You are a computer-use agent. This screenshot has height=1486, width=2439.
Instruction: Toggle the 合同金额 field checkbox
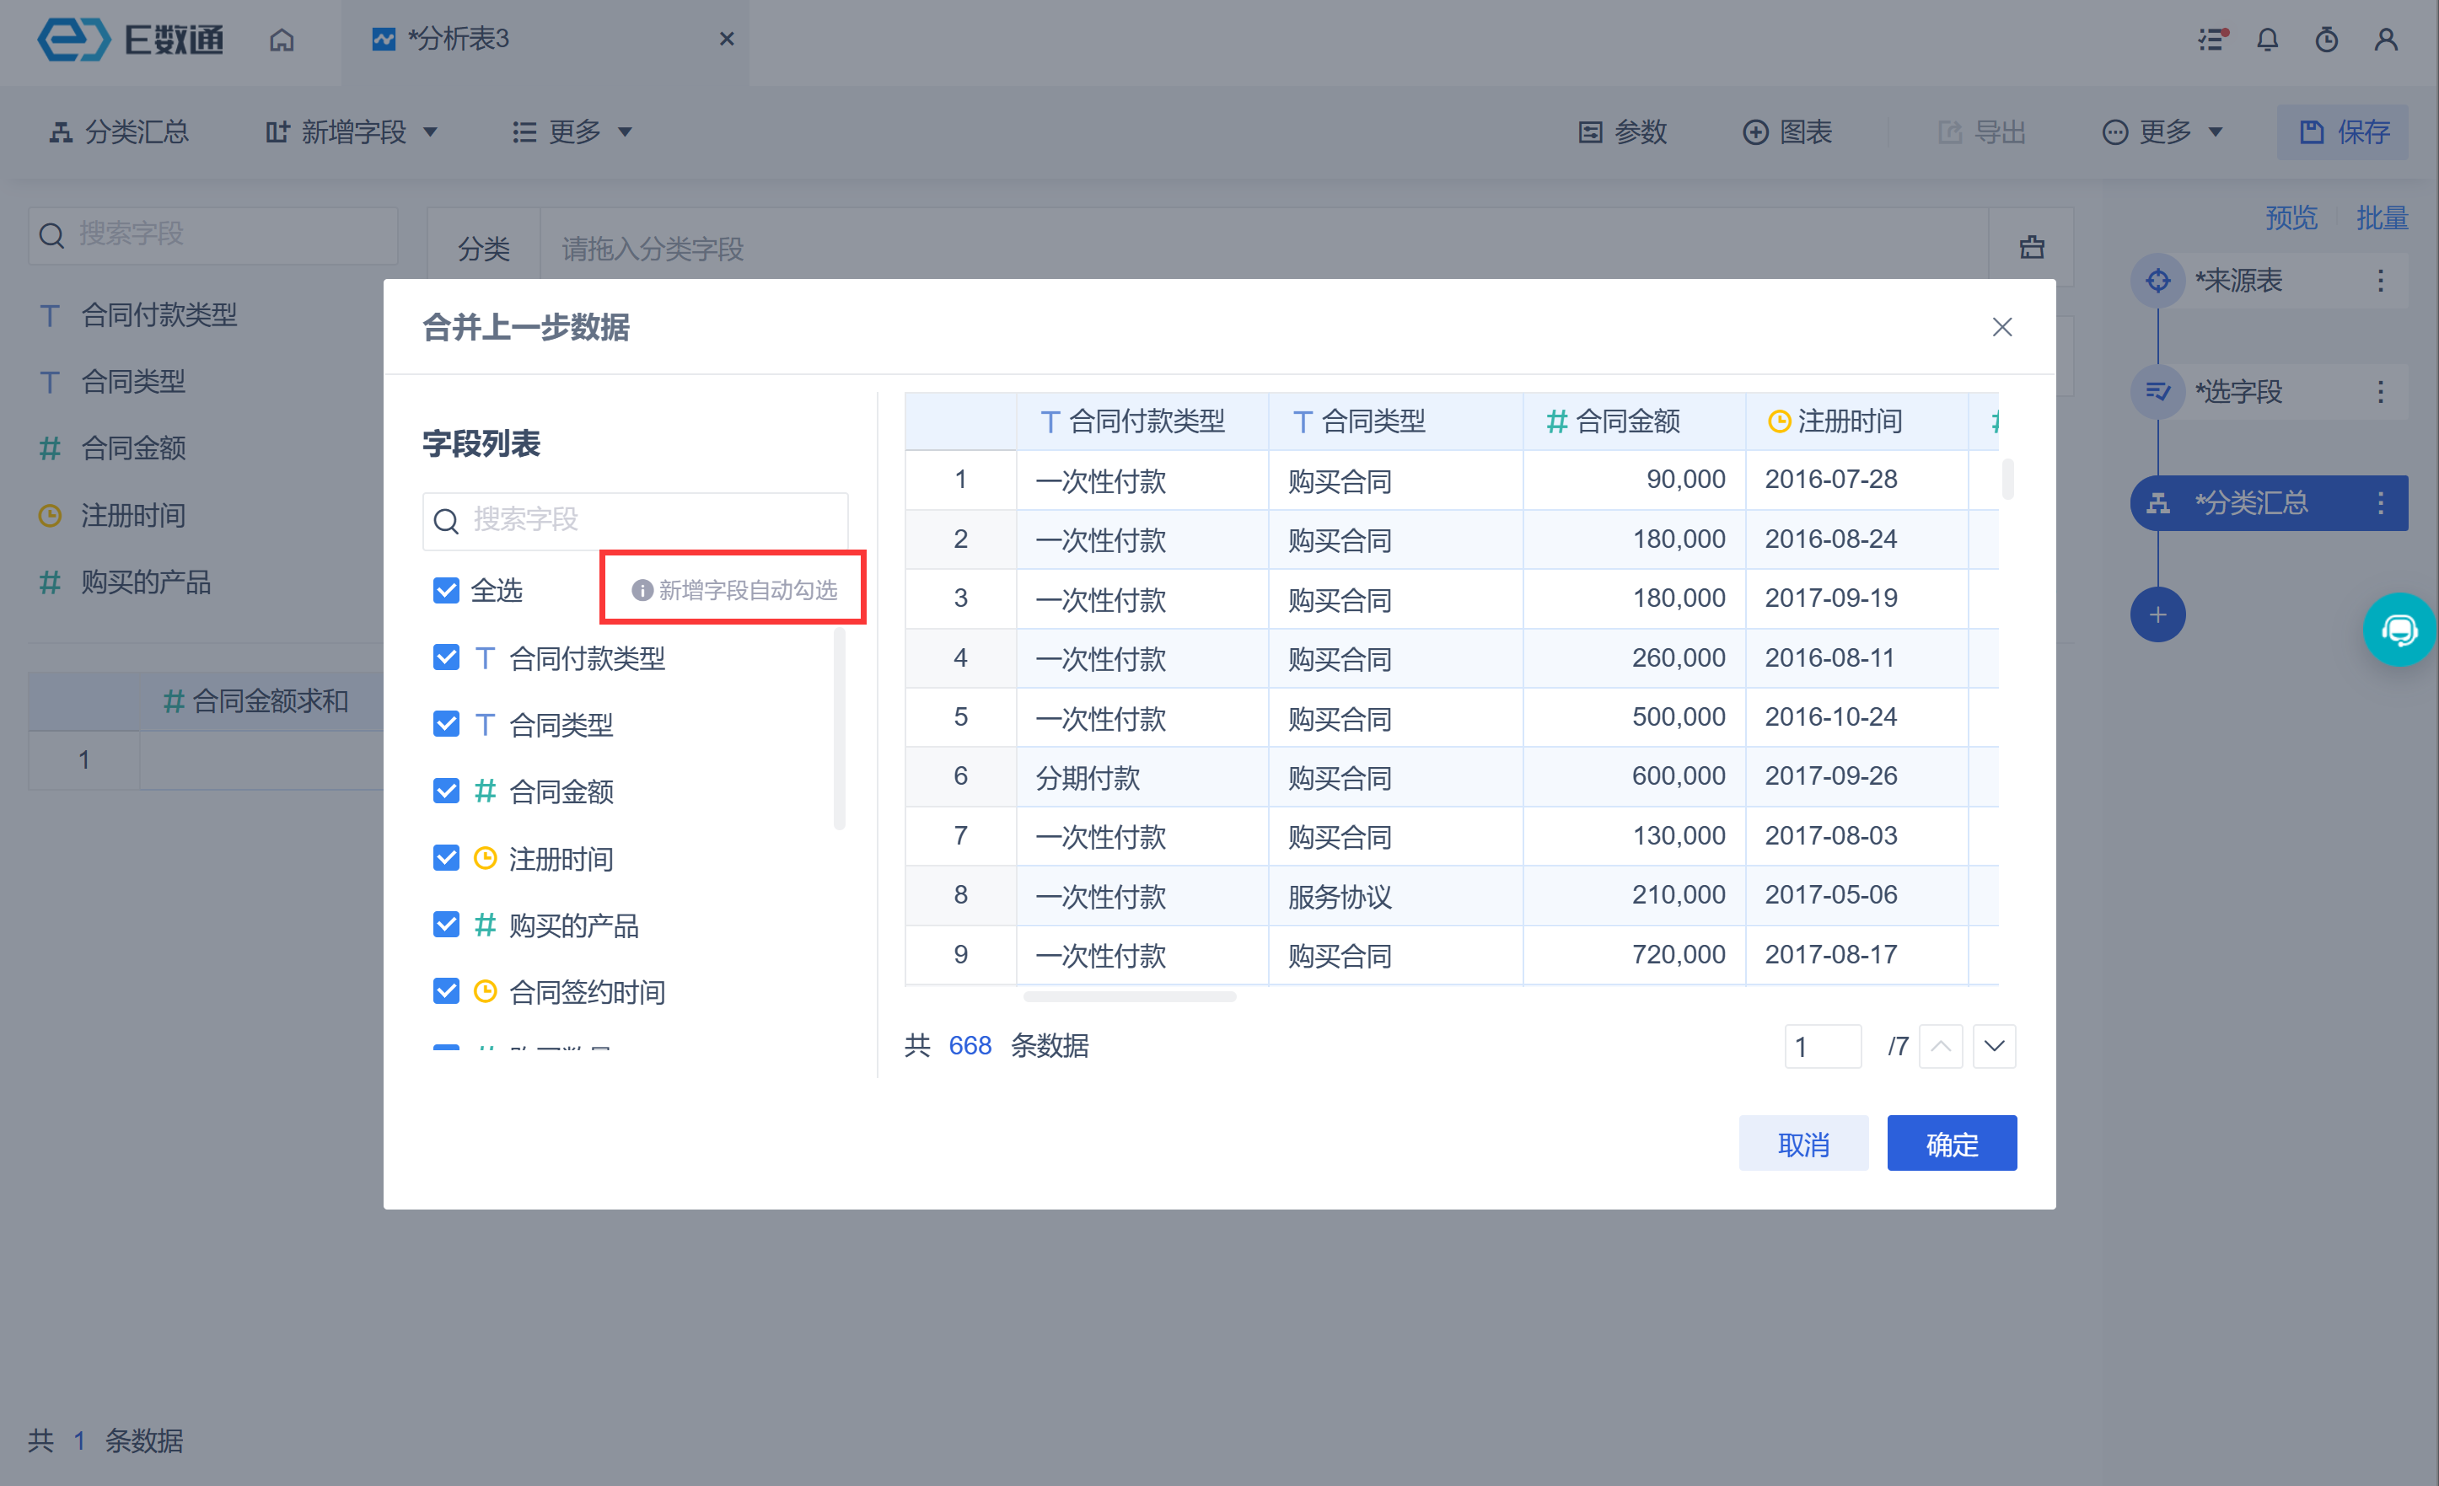coord(447,791)
